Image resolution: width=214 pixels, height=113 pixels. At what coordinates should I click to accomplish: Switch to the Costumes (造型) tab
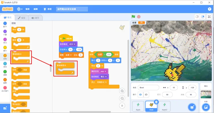coord(22,18)
